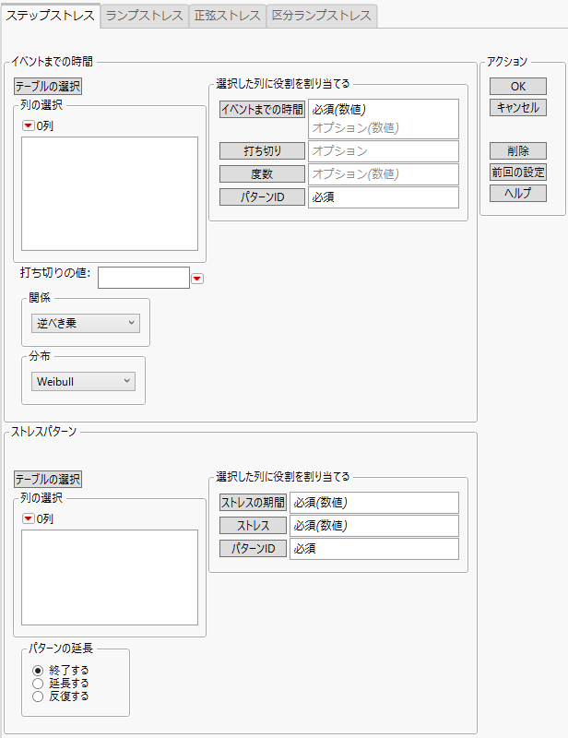568x738 pixels.
Task: Open ヘルプ button
Action: 518,194
